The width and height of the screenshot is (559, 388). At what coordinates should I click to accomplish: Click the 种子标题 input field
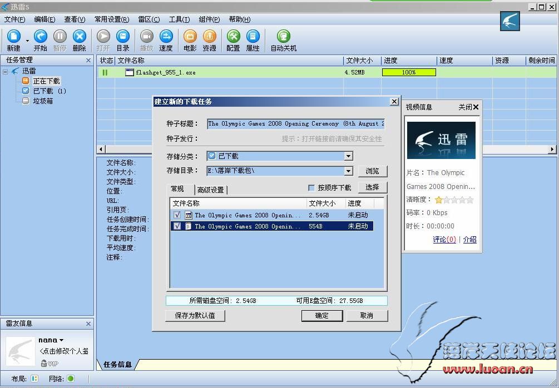295,123
